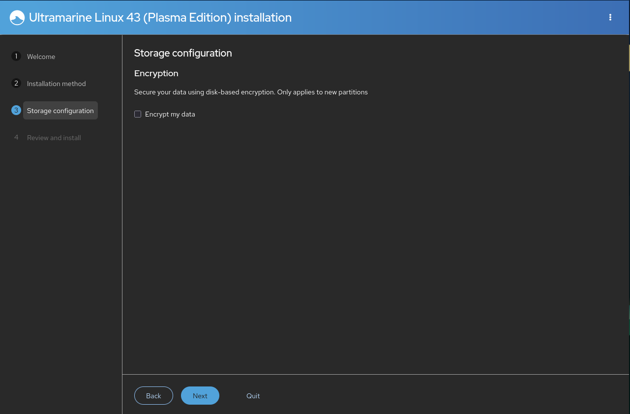Click the step 1 number circle
The image size is (630, 414).
16,57
